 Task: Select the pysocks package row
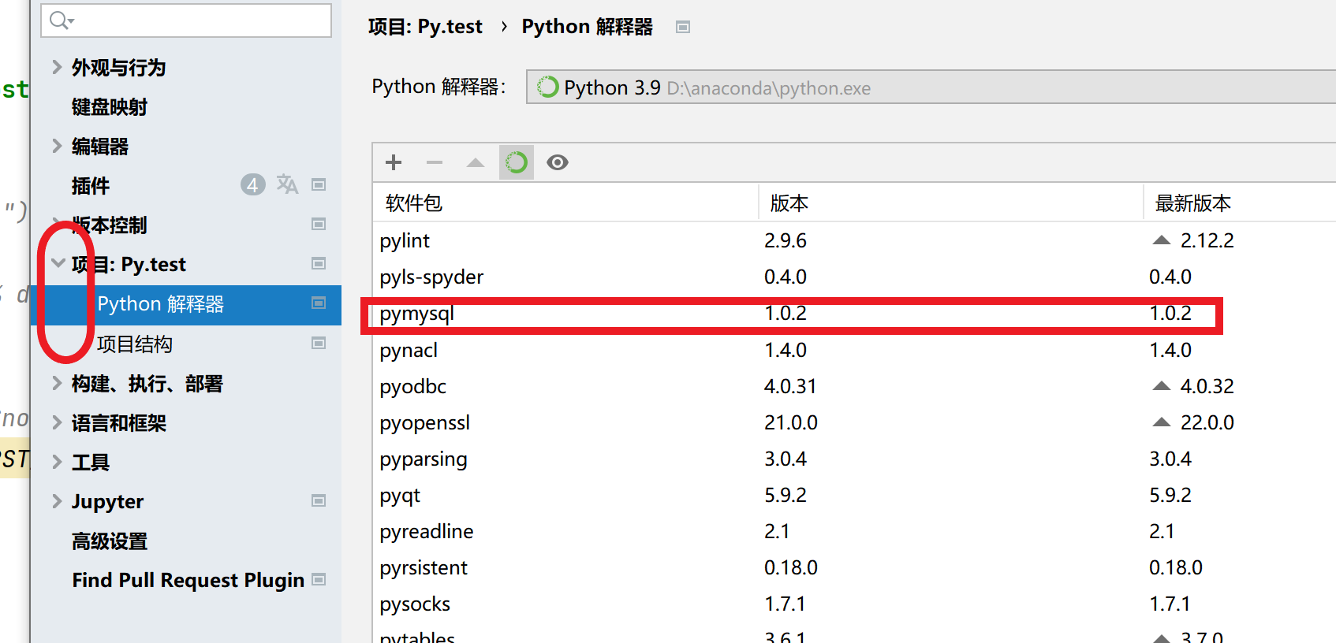(x=854, y=604)
